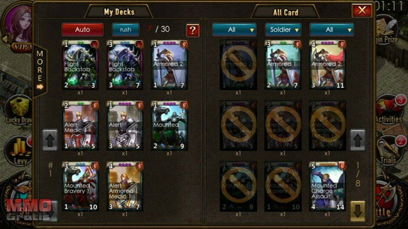Switch to the My Decks tab
The width and height of the screenshot is (408, 229).
point(119,12)
